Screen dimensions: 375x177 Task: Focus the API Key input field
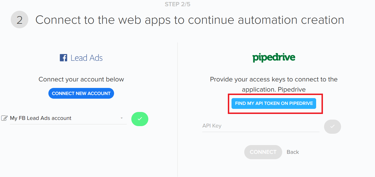point(260,126)
